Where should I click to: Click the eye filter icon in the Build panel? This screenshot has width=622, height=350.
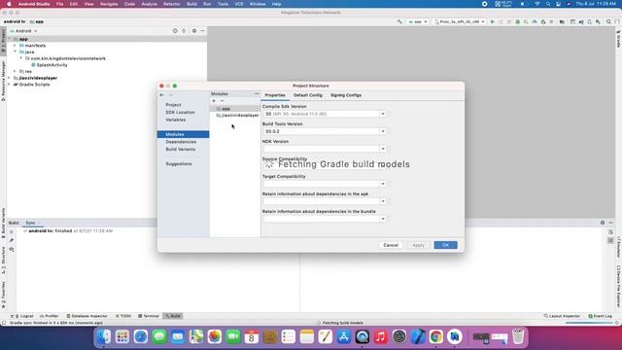[12, 249]
